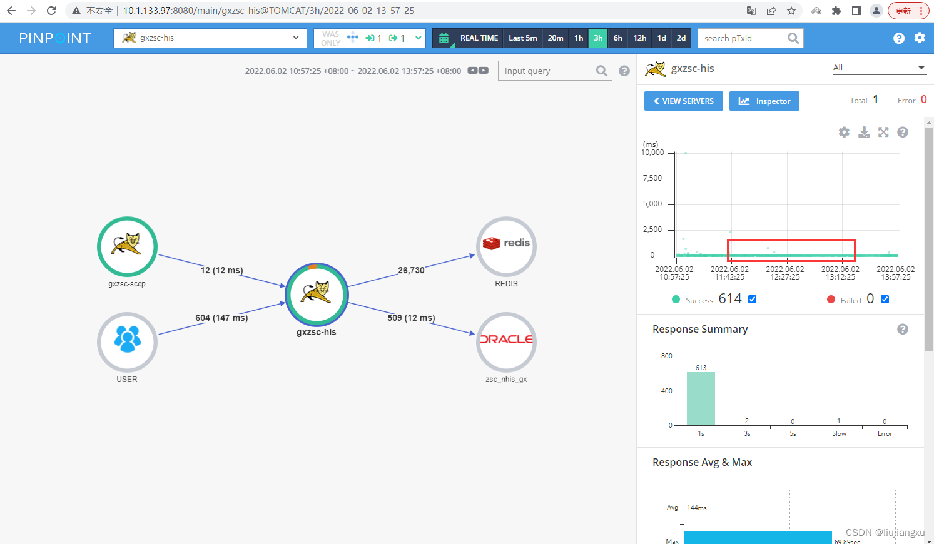The image size is (934, 544).
Task: Select the 20m time range
Action: 556,38
